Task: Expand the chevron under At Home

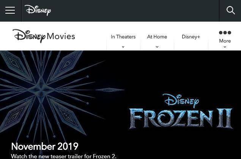Action: click(x=157, y=47)
